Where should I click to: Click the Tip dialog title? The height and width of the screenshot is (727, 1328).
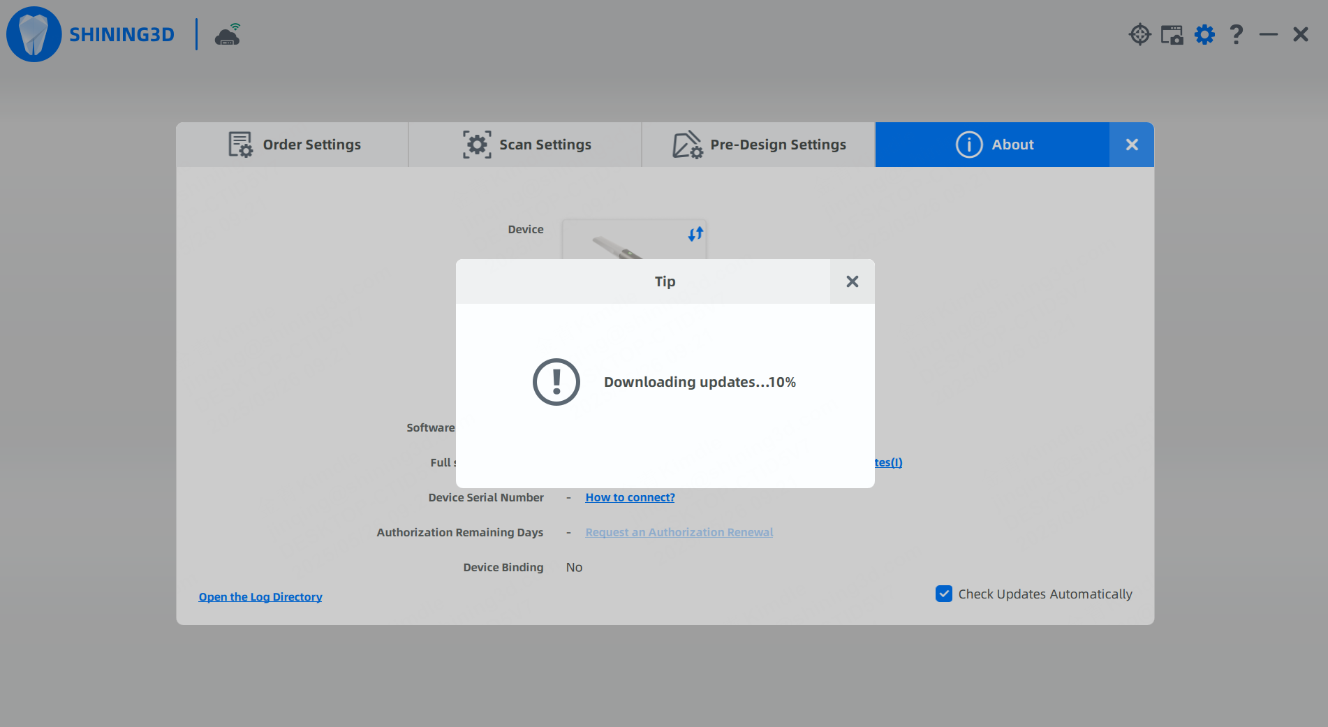coord(665,281)
